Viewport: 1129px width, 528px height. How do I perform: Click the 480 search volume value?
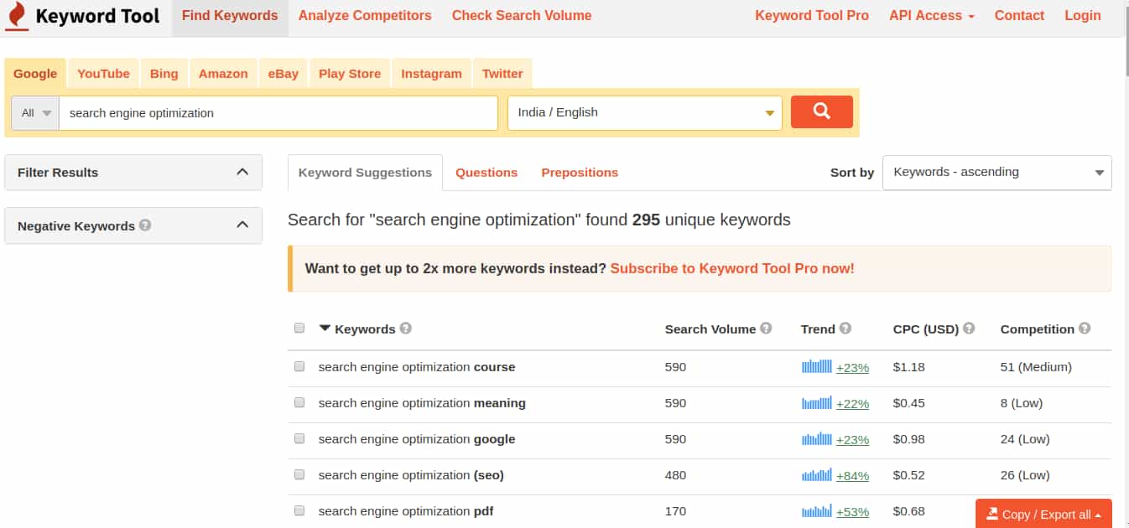[675, 474]
